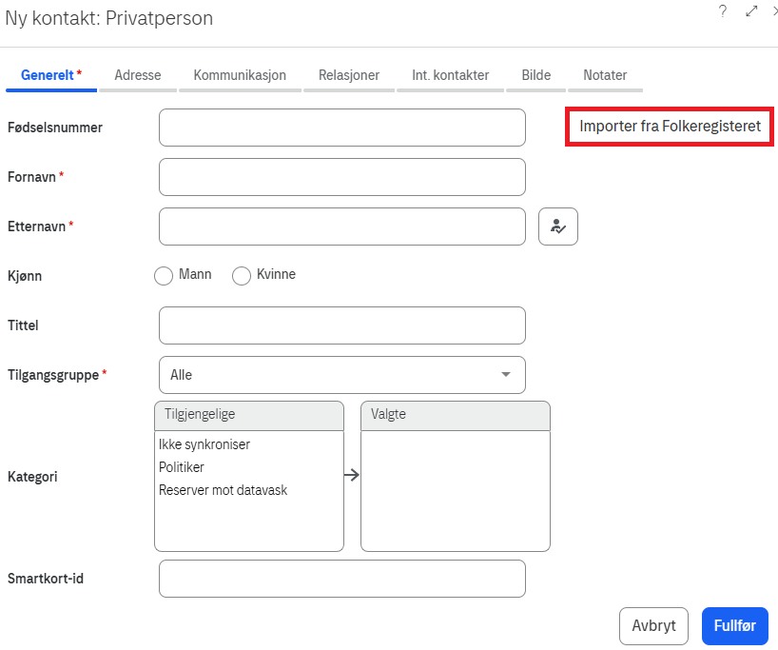
Task: Choose Reserver mot datavask category
Action: click(223, 490)
